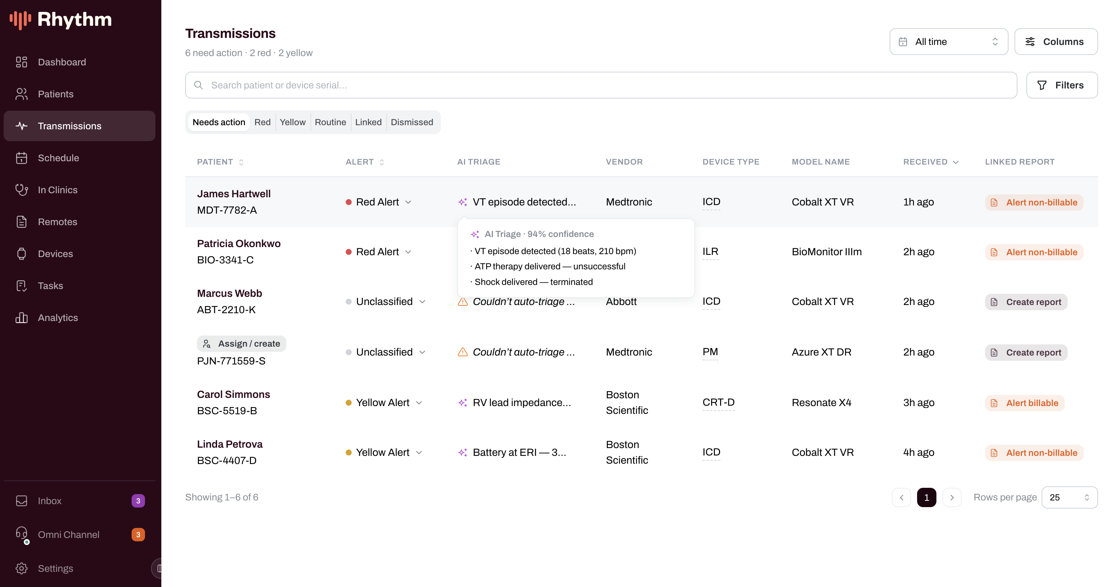The height and width of the screenshot is (587, 1113).
Task: Switch to the Red tab
Action: 262,122
